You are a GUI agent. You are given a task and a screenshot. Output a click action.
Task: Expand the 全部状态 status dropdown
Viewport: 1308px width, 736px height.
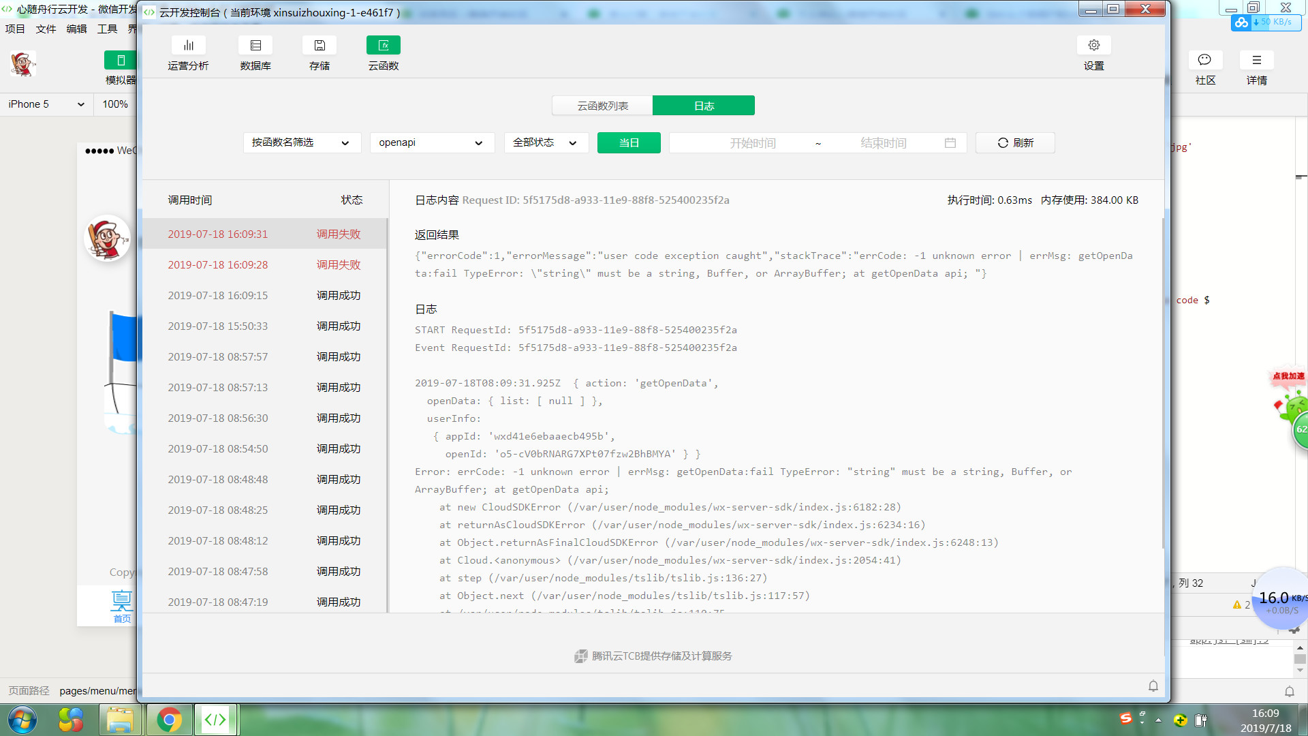pyautogui.click(x=546, y=143)
